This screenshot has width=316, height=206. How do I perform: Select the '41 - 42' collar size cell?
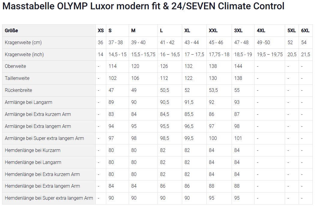[167, 43]
